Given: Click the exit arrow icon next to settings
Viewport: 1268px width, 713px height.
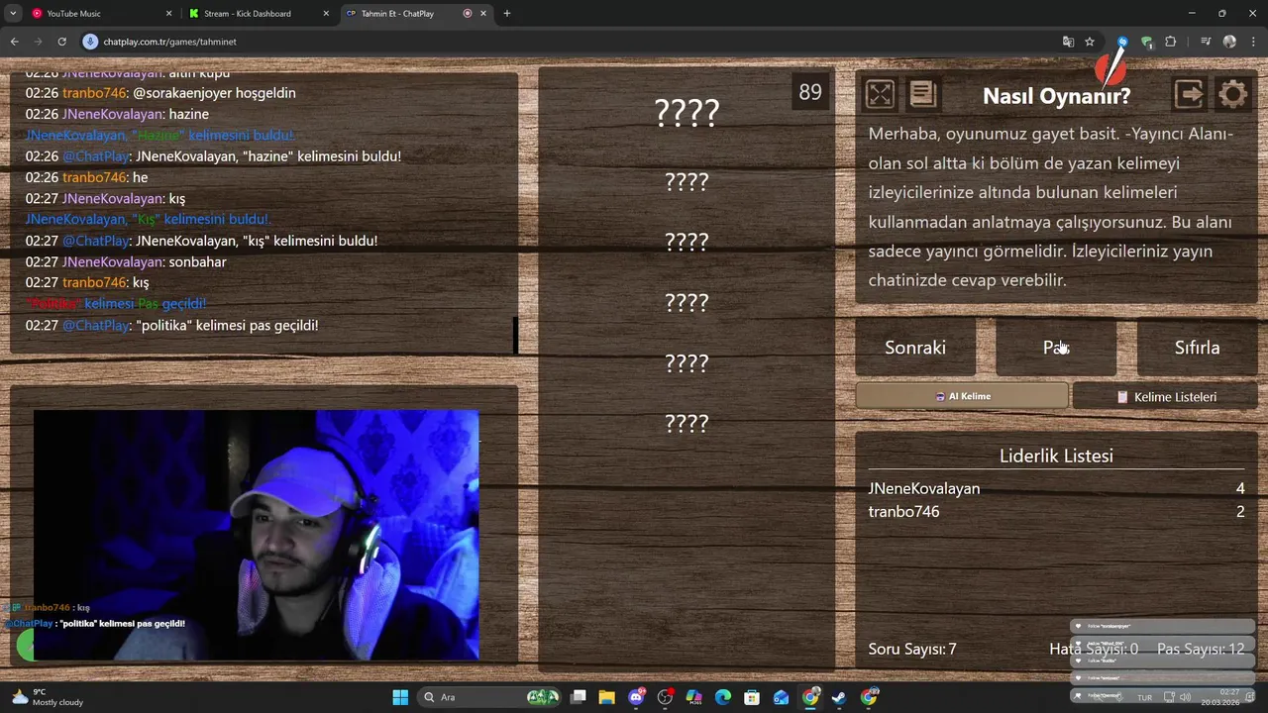Looking at the screenshot, I should 1189,94.
